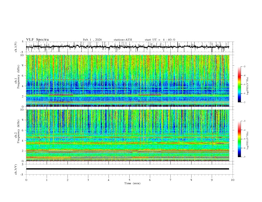This screenshot has height=202, width=262.
Task: Click the '-7' label on ch.2 color bar
Action: [244, 157]
